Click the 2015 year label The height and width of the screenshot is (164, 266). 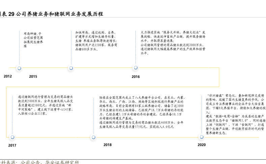(33, 77)
